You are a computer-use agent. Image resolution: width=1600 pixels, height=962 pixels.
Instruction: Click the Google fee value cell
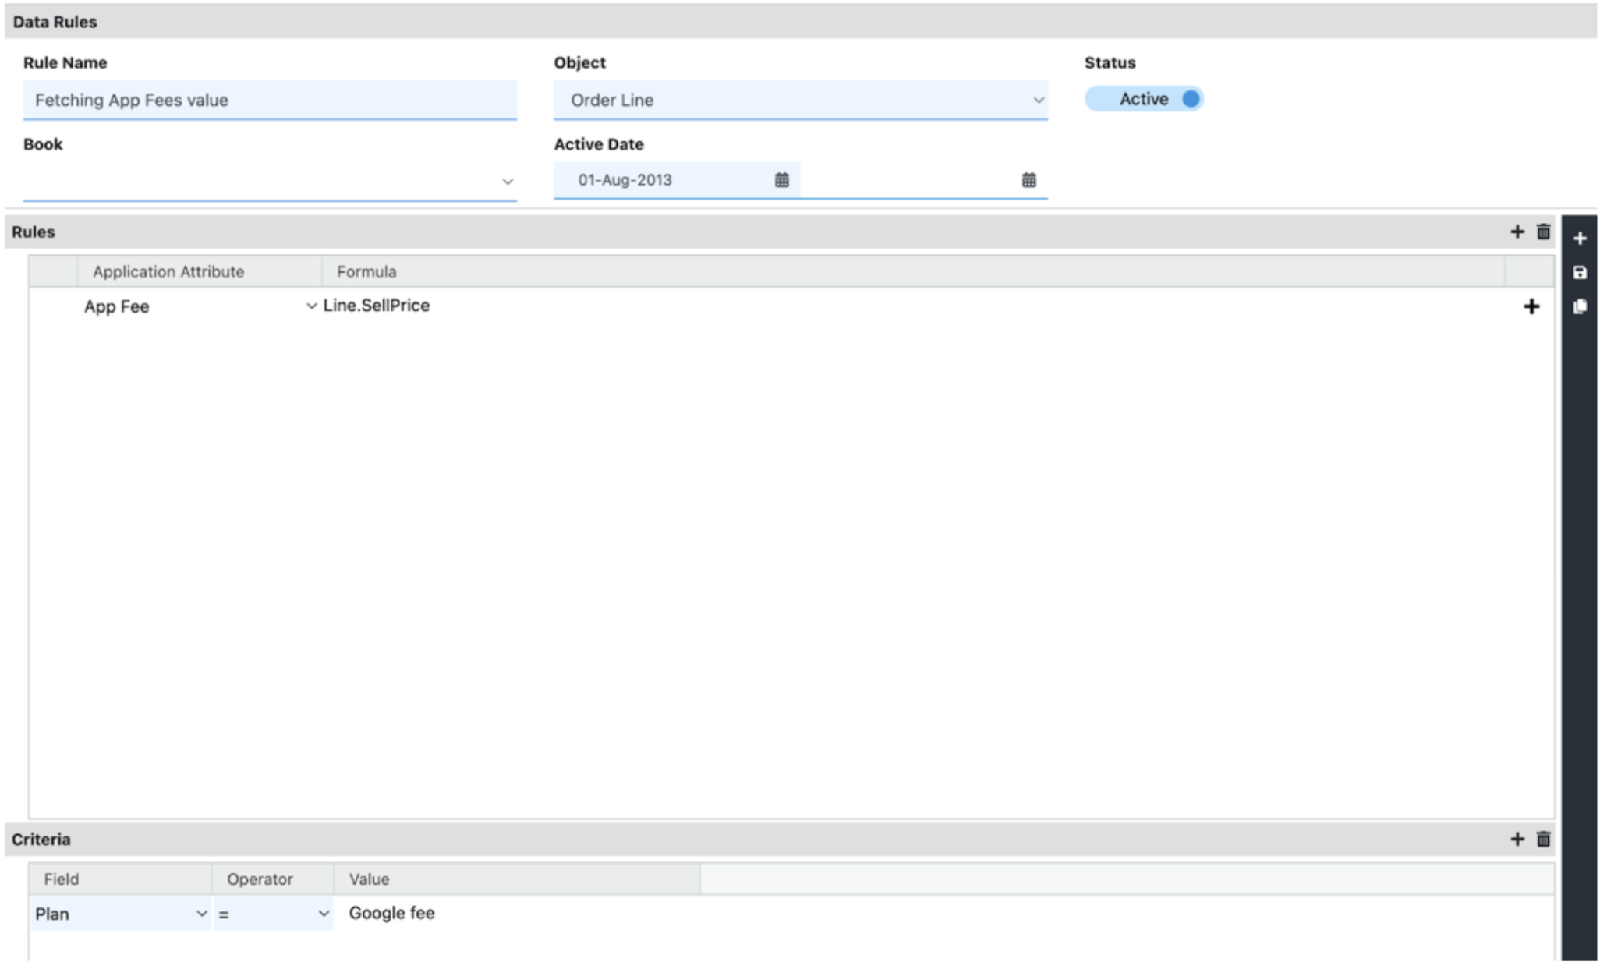(392, 913)
